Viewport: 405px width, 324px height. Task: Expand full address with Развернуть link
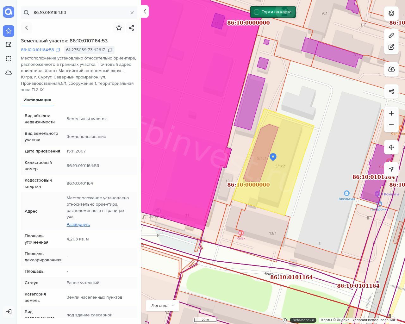pyautogui.click(x=78, y=225)
